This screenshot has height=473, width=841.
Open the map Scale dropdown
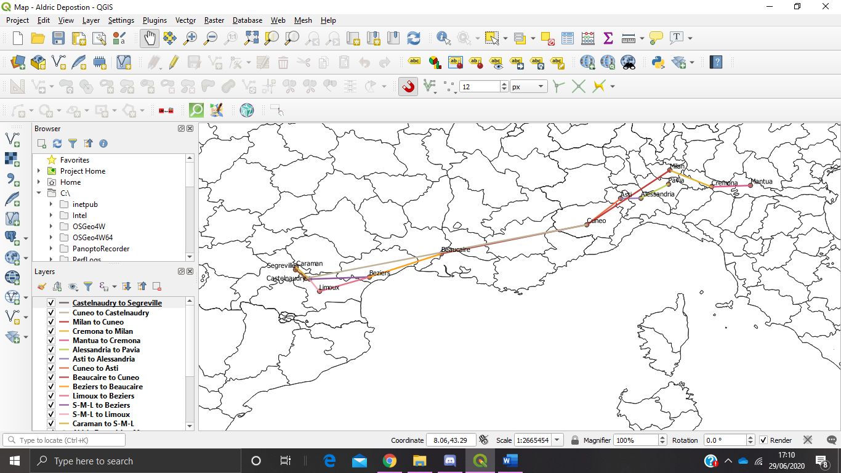click(557, 440)
